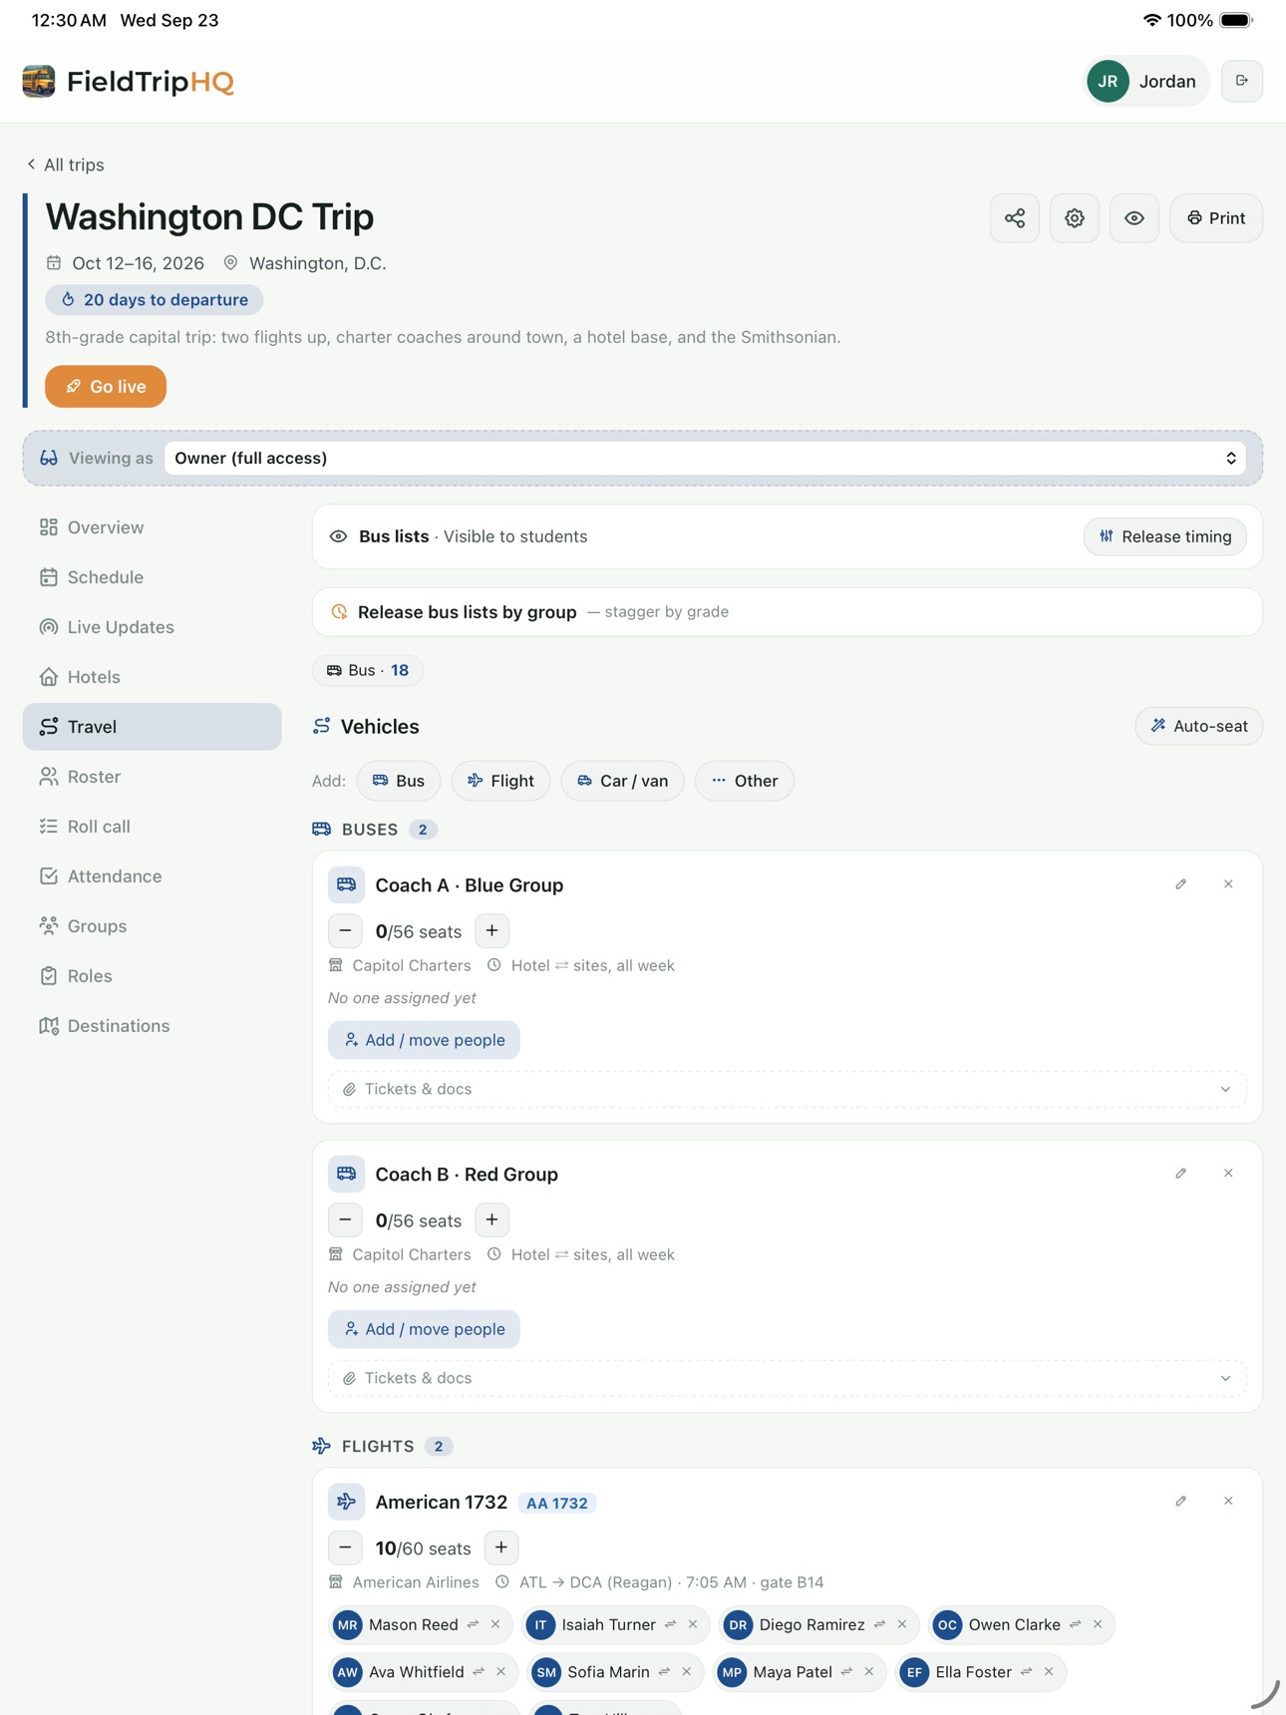Edit Coach B · Red Group pencil icon

(x=1181, y=1174)
